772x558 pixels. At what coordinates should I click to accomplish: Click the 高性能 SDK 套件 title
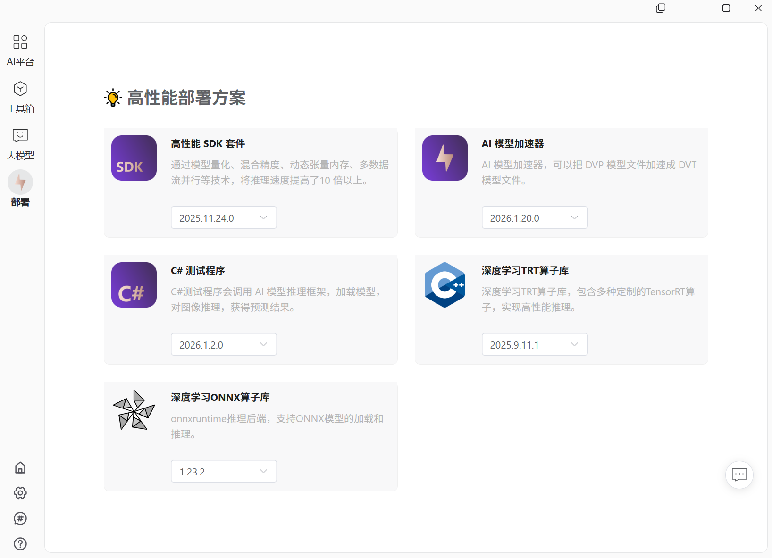208,144
